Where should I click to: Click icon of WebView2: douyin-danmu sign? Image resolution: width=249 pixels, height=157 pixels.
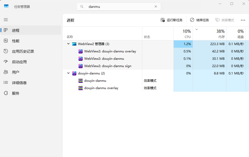(x=81, y=66)
